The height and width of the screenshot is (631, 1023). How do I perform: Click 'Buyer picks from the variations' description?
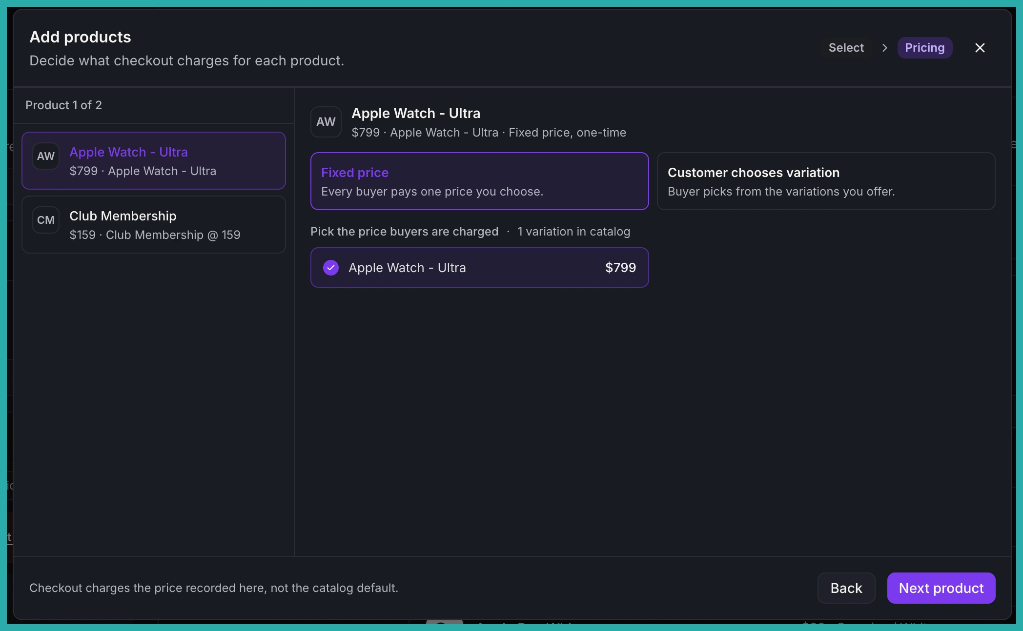pos(781,192)
